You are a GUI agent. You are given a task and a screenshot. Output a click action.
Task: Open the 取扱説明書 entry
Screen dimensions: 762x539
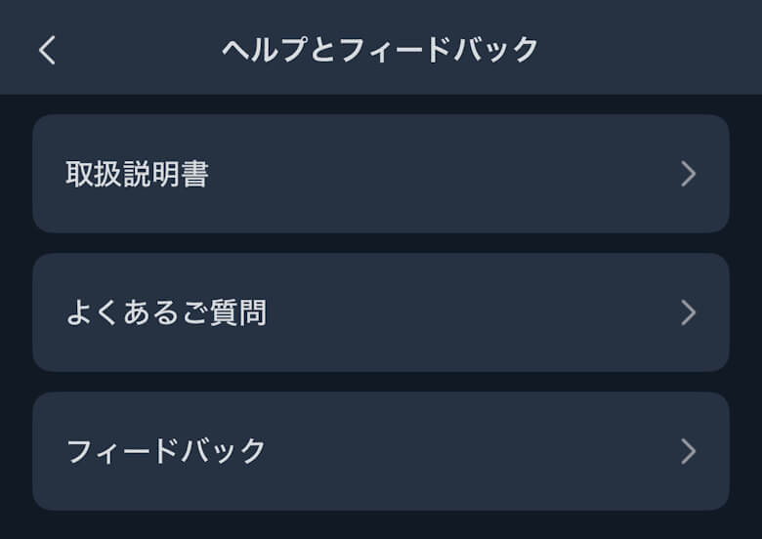point(381,174)
